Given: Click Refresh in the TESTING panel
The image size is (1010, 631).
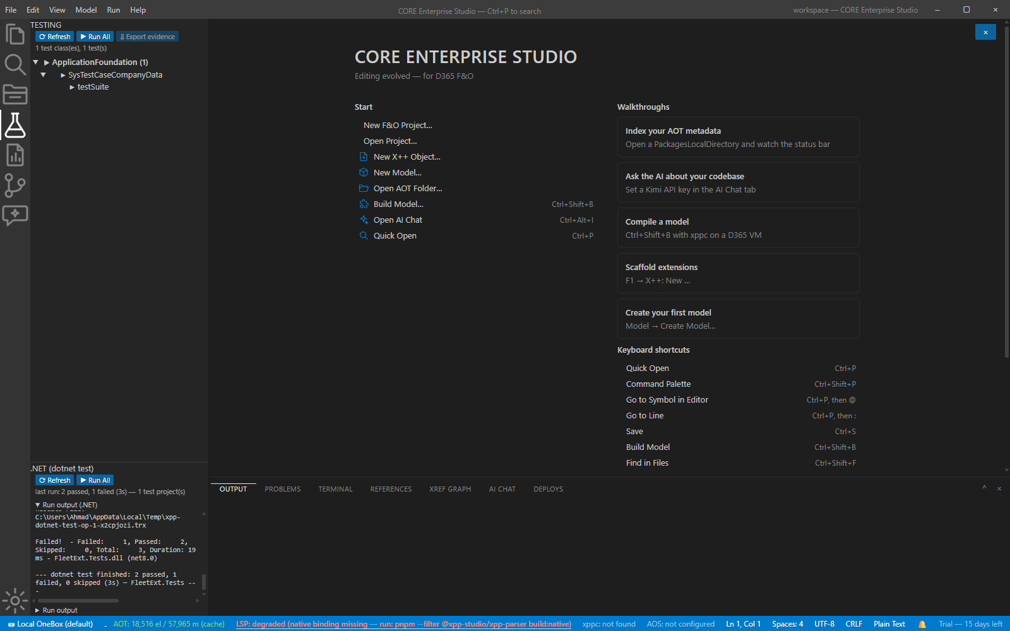Looking at the screenshot, I should click(55, 37).
